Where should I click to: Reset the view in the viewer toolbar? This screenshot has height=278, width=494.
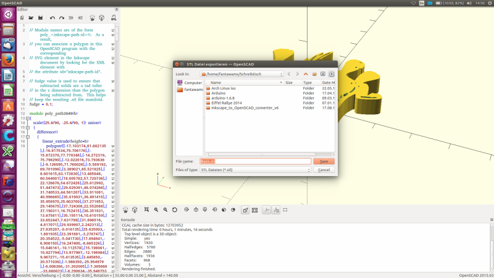click(x=175, y=210)
